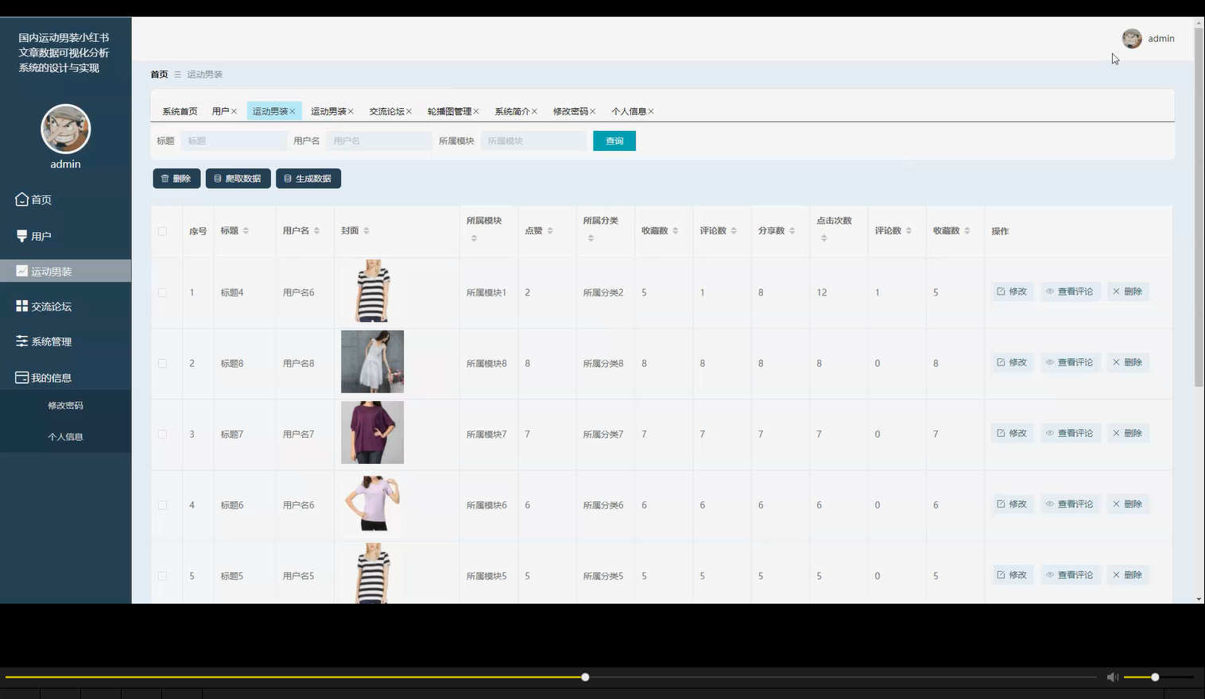The image size is (1205, 699).
Task: Toggle select-all checkbox in table header
Action: [162, 231]
